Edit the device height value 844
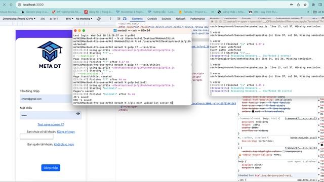This screenshot has height=182, width=324. [56, 19]
